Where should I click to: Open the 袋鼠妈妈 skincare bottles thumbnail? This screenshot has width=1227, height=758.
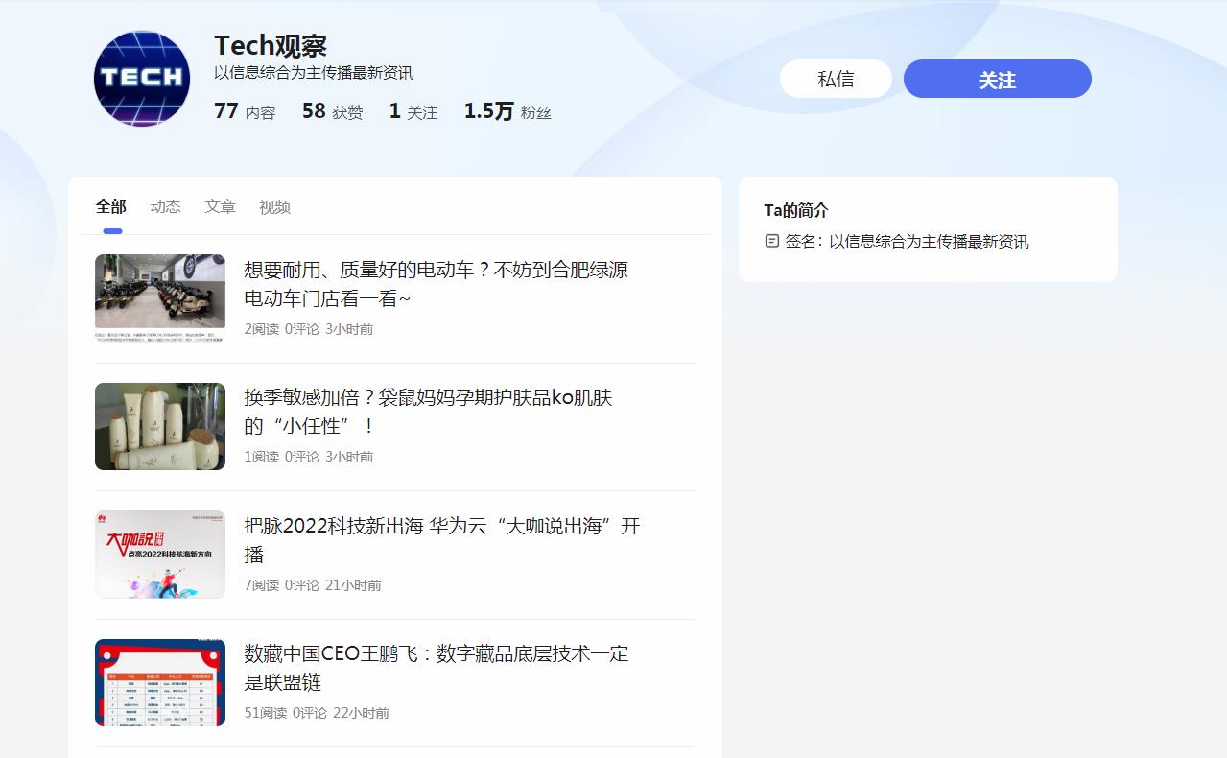160,426
